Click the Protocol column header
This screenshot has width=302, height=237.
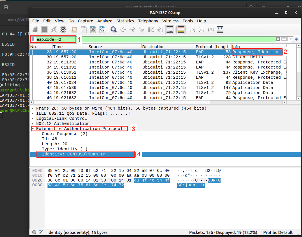pos(204,47)
